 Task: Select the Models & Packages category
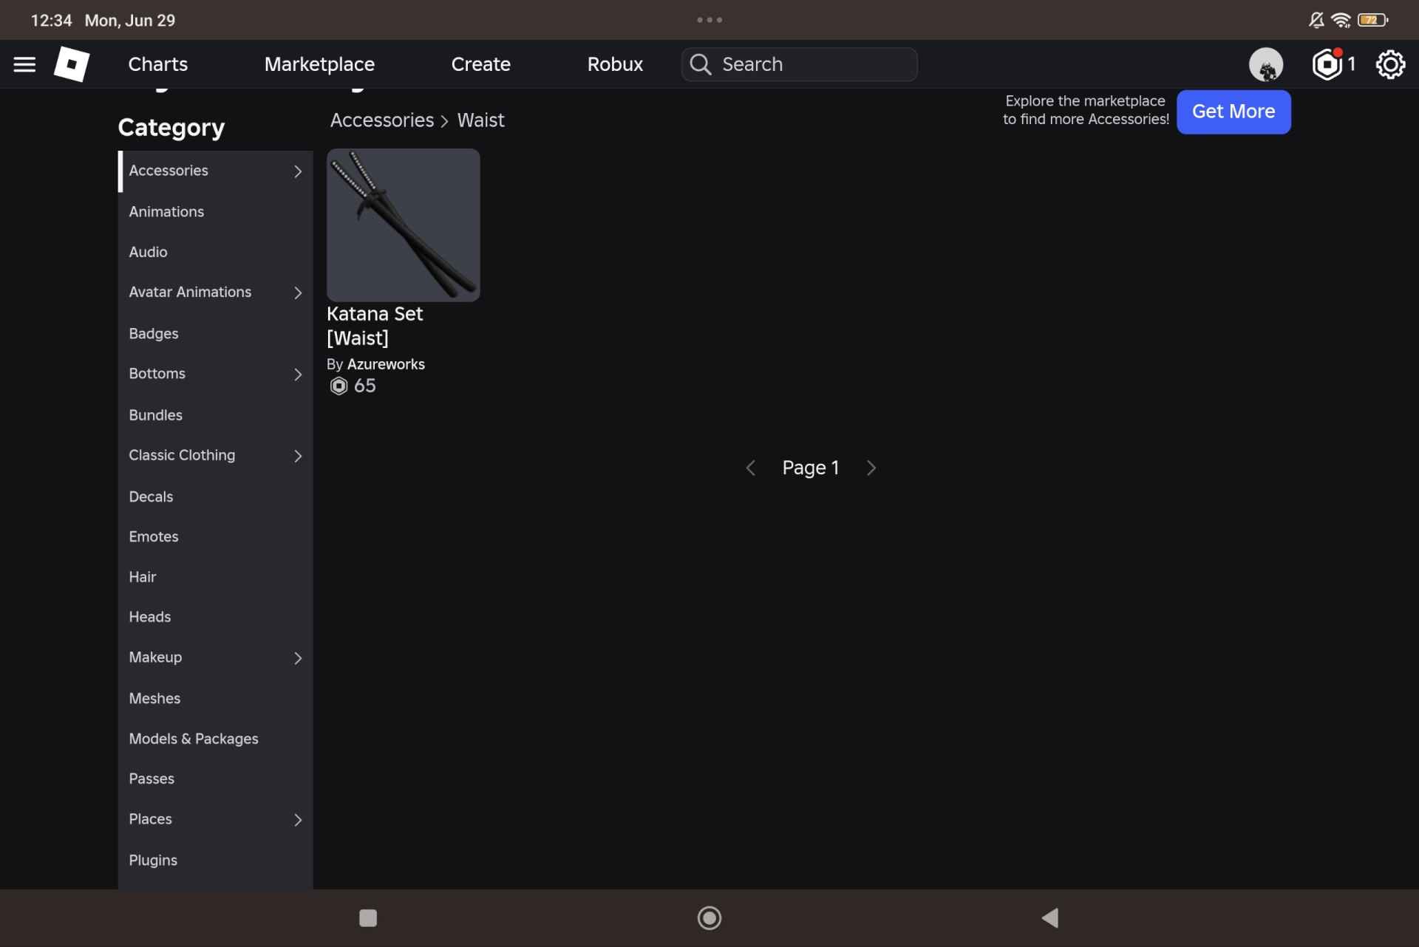216,739
